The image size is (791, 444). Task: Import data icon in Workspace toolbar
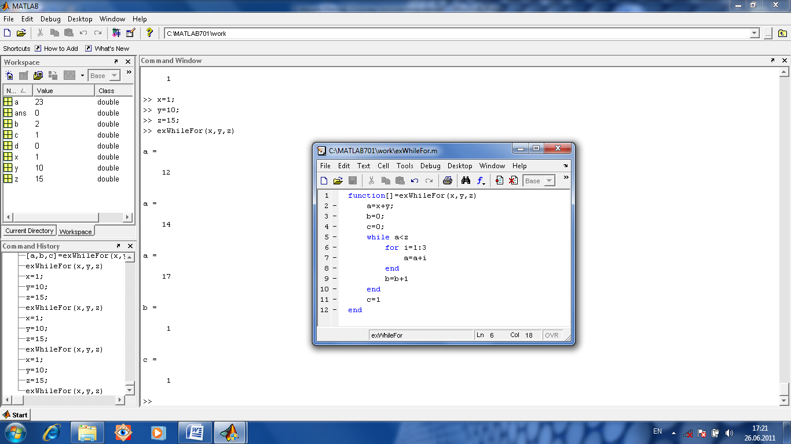point(38,75)
